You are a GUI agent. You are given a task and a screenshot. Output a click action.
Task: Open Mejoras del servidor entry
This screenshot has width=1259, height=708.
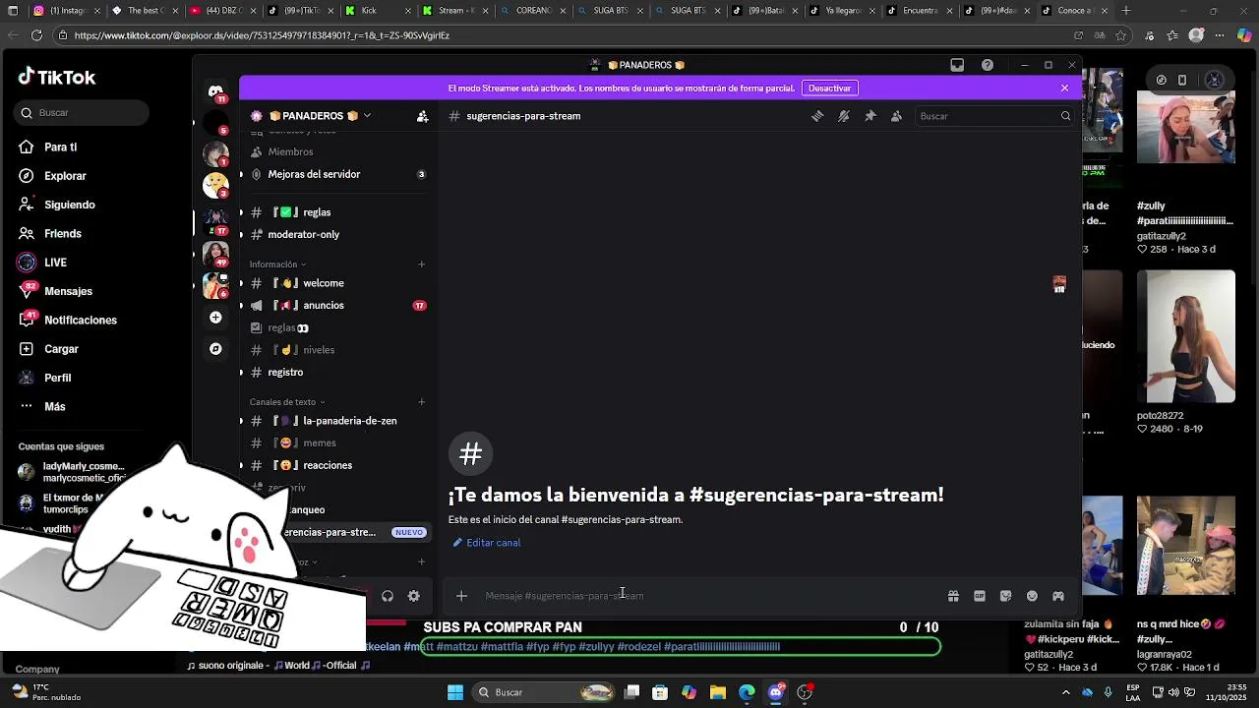coord(338,174)
